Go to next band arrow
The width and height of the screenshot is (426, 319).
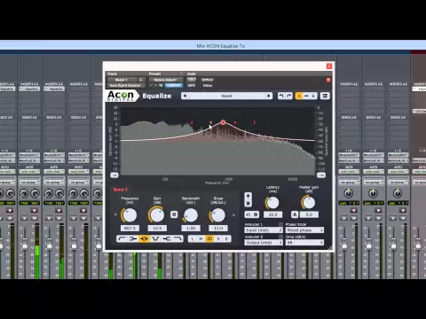(x=234, y=214)
